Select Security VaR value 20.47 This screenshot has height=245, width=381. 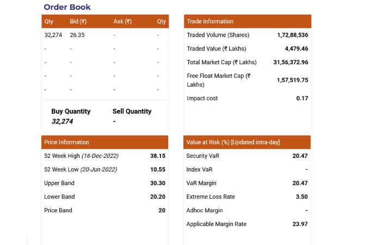pos(300,156)
